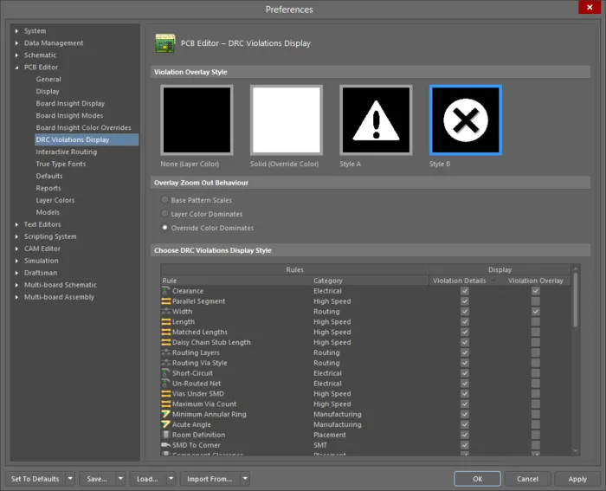Select the Base Pattern Scales radio option
Viewport: 606px width, 491px height.
click(x=164, y=200)
